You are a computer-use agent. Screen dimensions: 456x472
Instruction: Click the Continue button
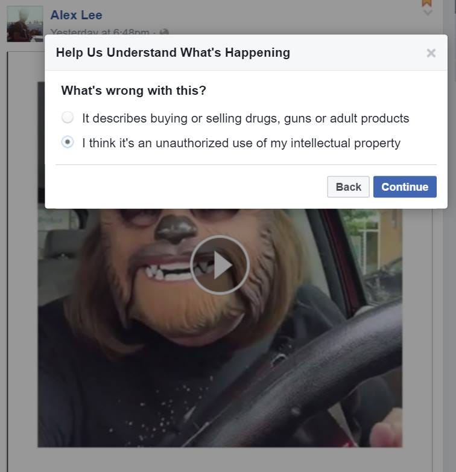(x=405, y=187)
